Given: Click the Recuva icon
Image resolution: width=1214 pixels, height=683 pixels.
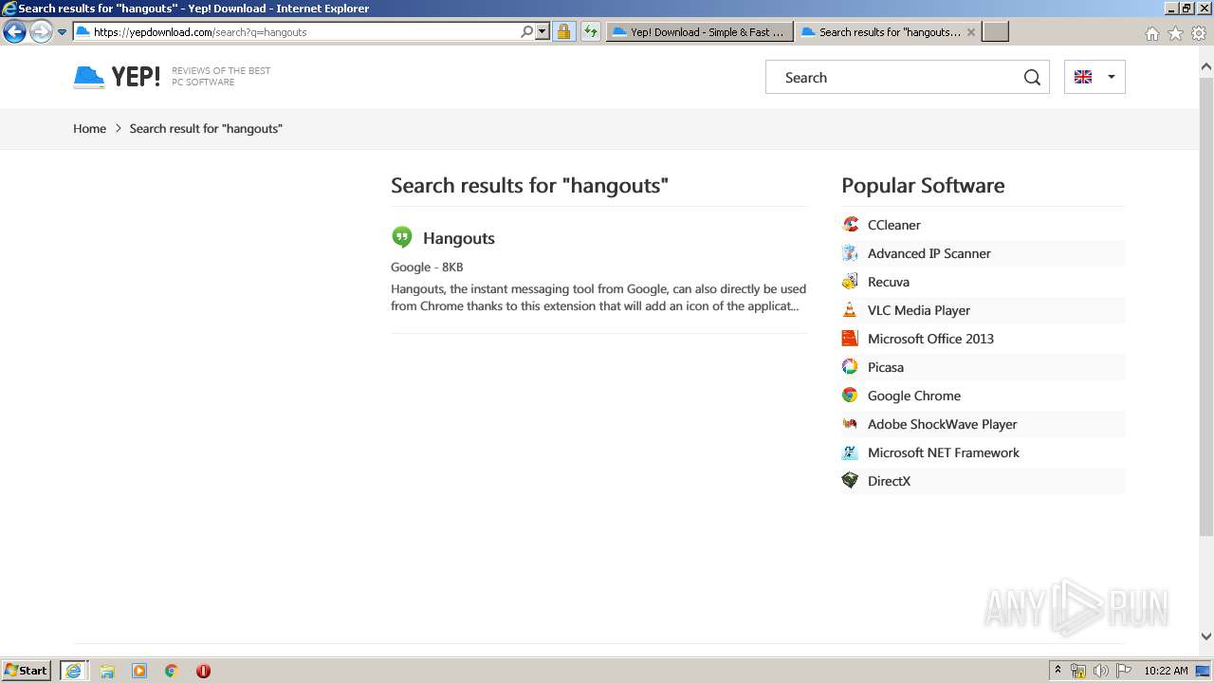Looking at the screenshot, I should 850,282.
